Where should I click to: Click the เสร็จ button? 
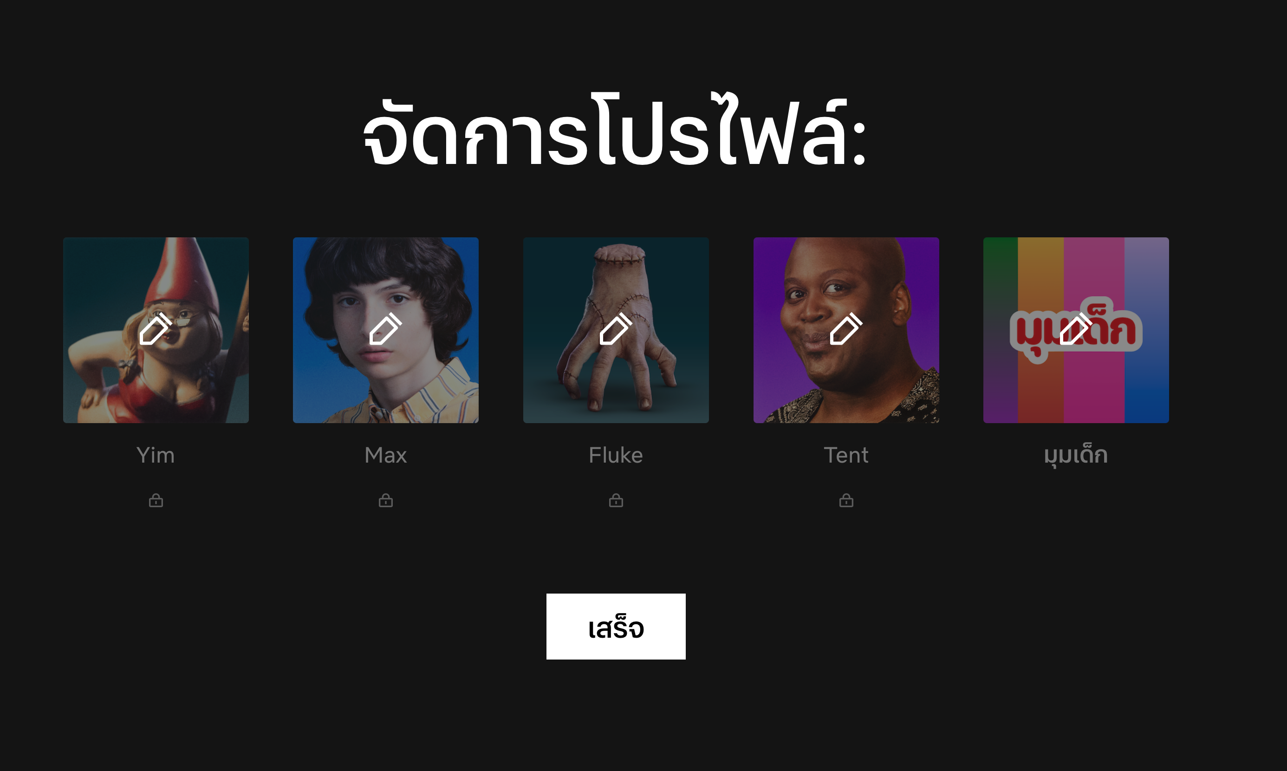pyautogui.click(x=616, y=627)
